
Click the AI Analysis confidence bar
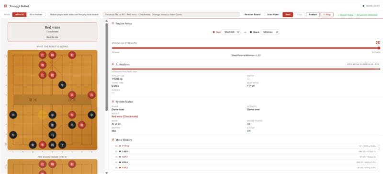(x=246, y=69)
